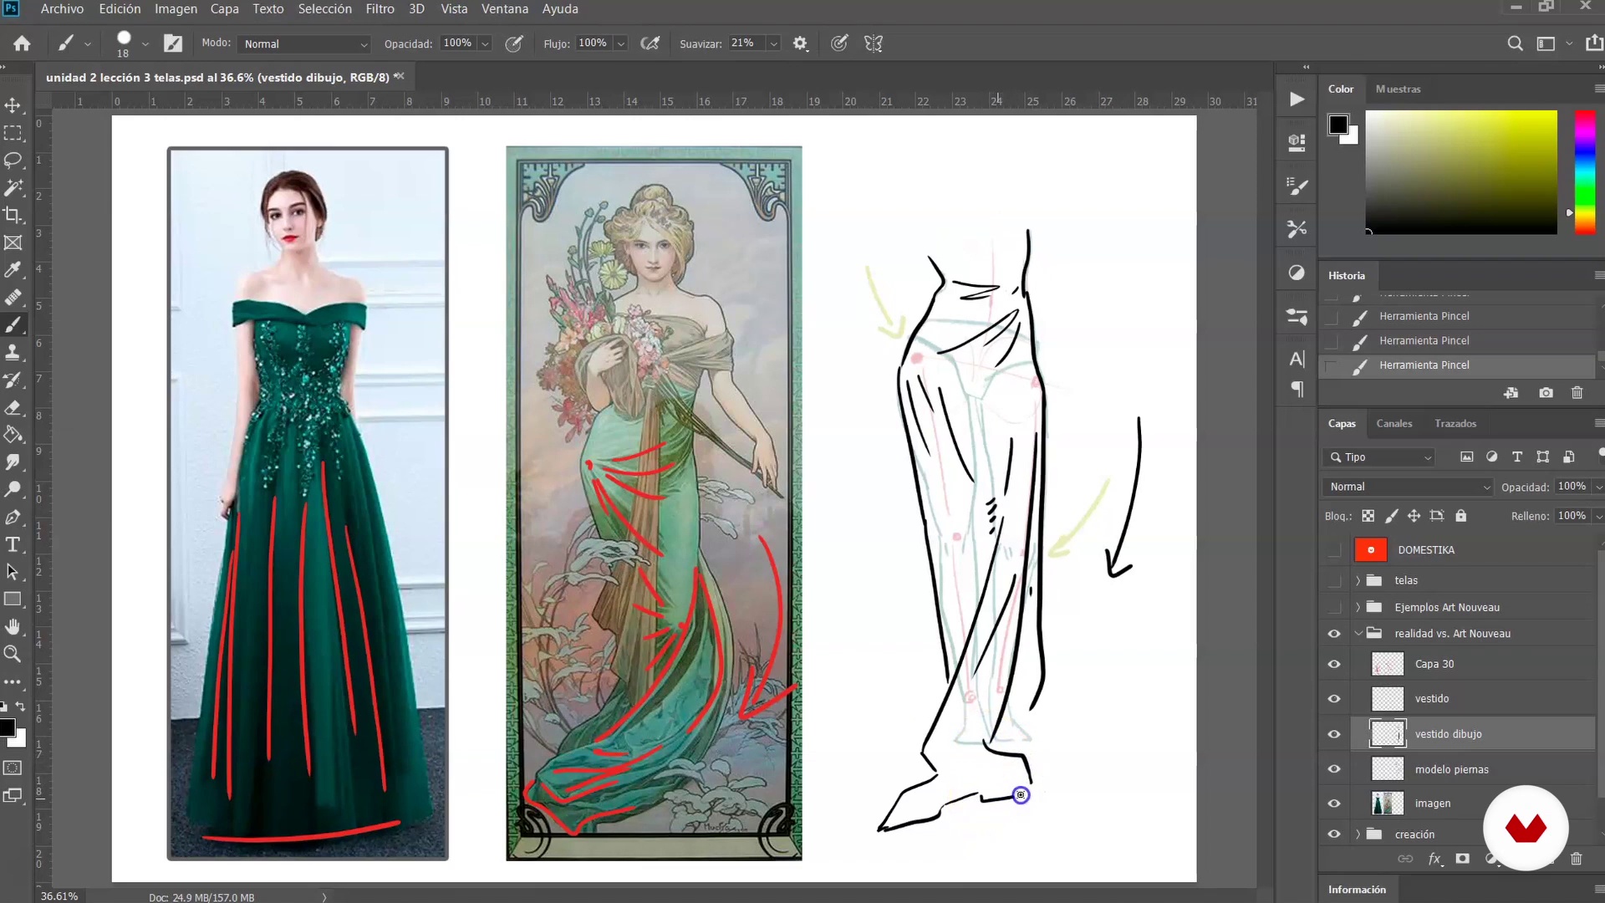This screenshot has height=903, width=1605.
Task: Click the play Actions panel icon
Action: (x=1297, y=99)
